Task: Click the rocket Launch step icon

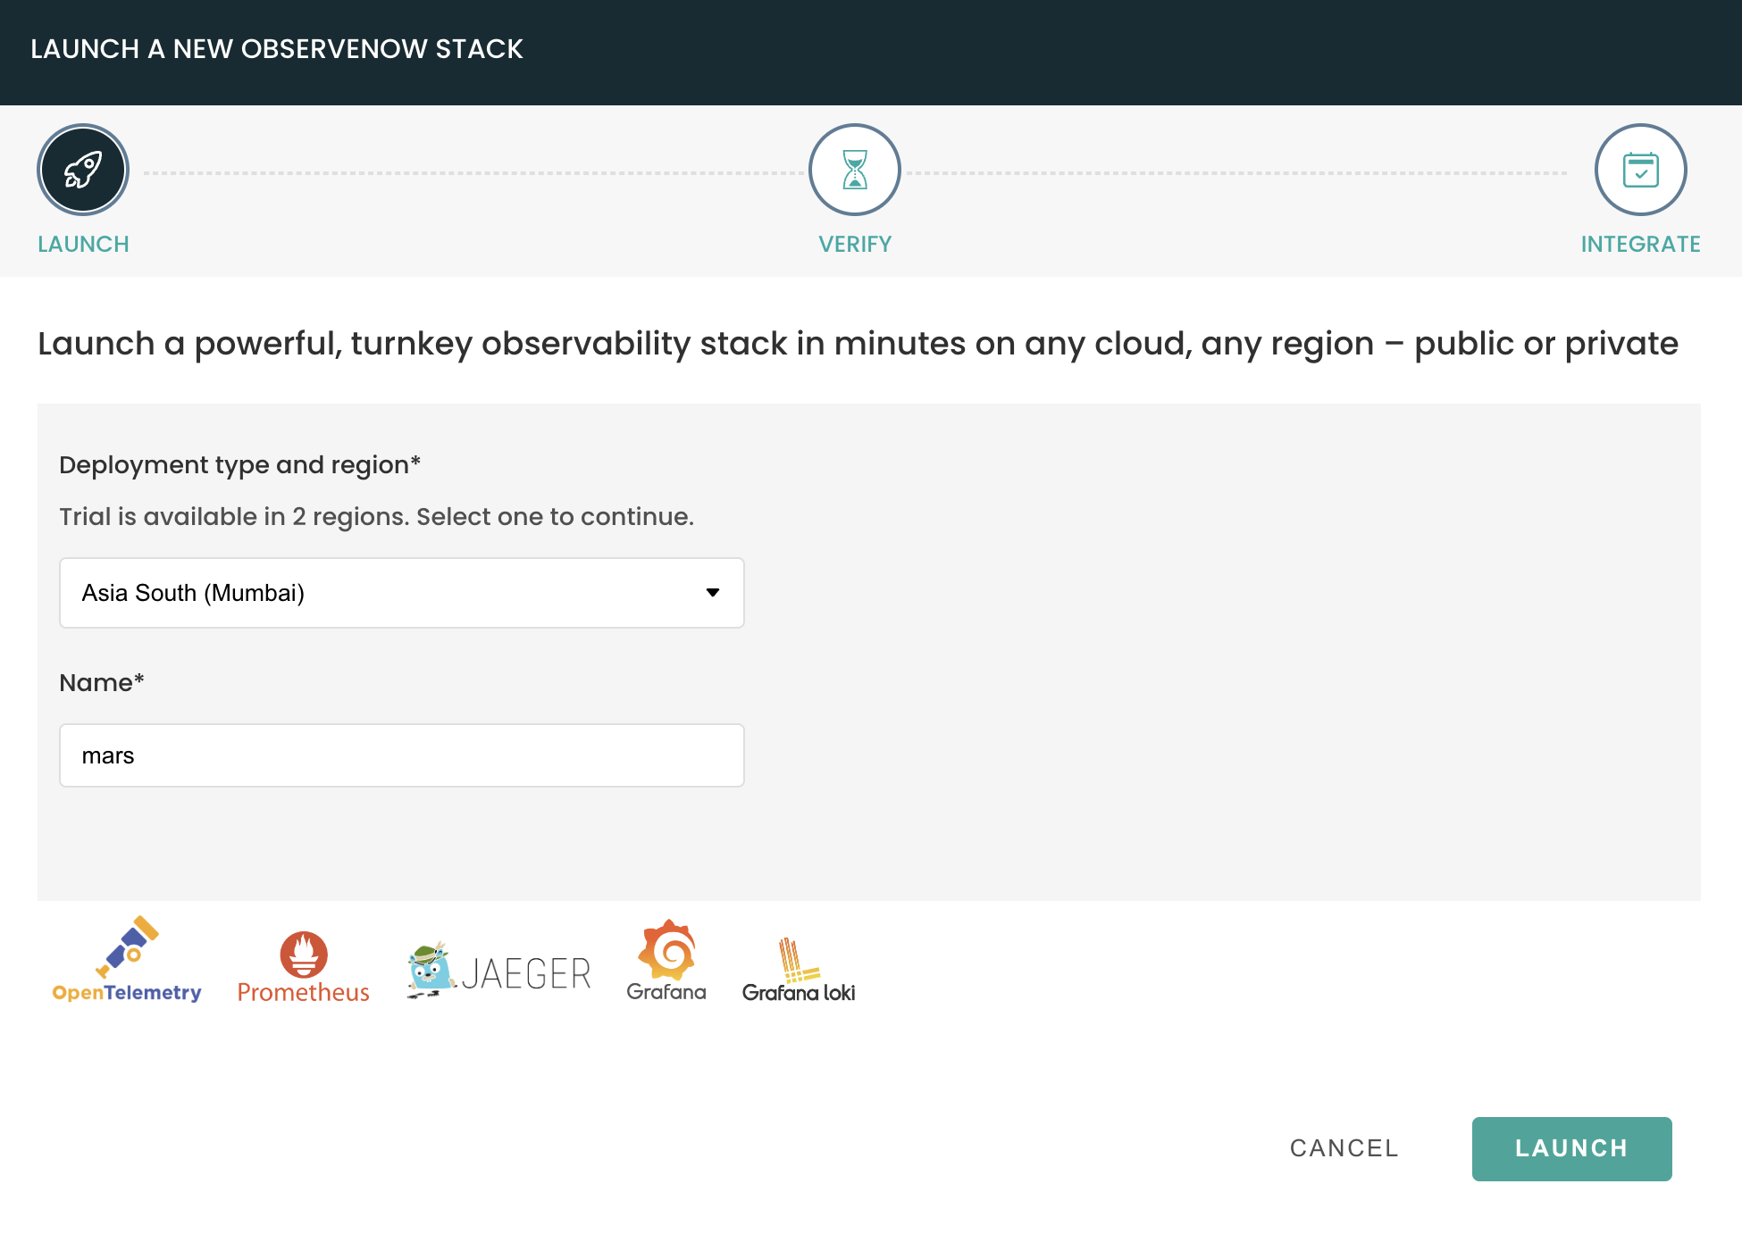Action: 83,170
